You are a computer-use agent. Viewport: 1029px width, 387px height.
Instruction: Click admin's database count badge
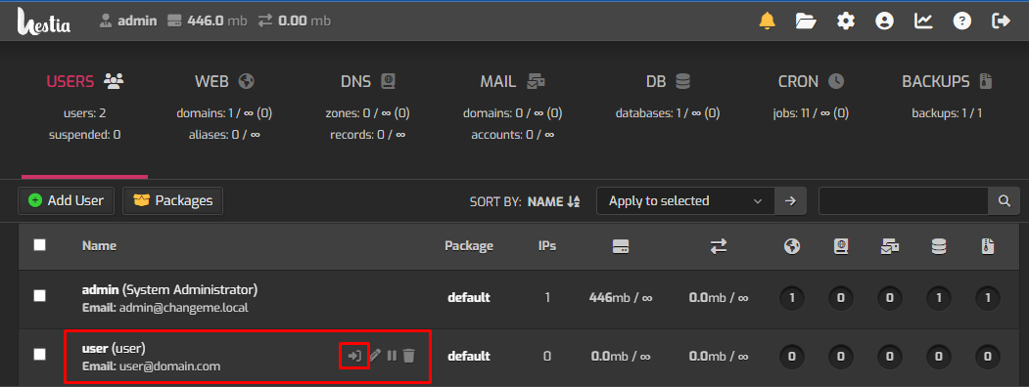click(x=939, y=298)
